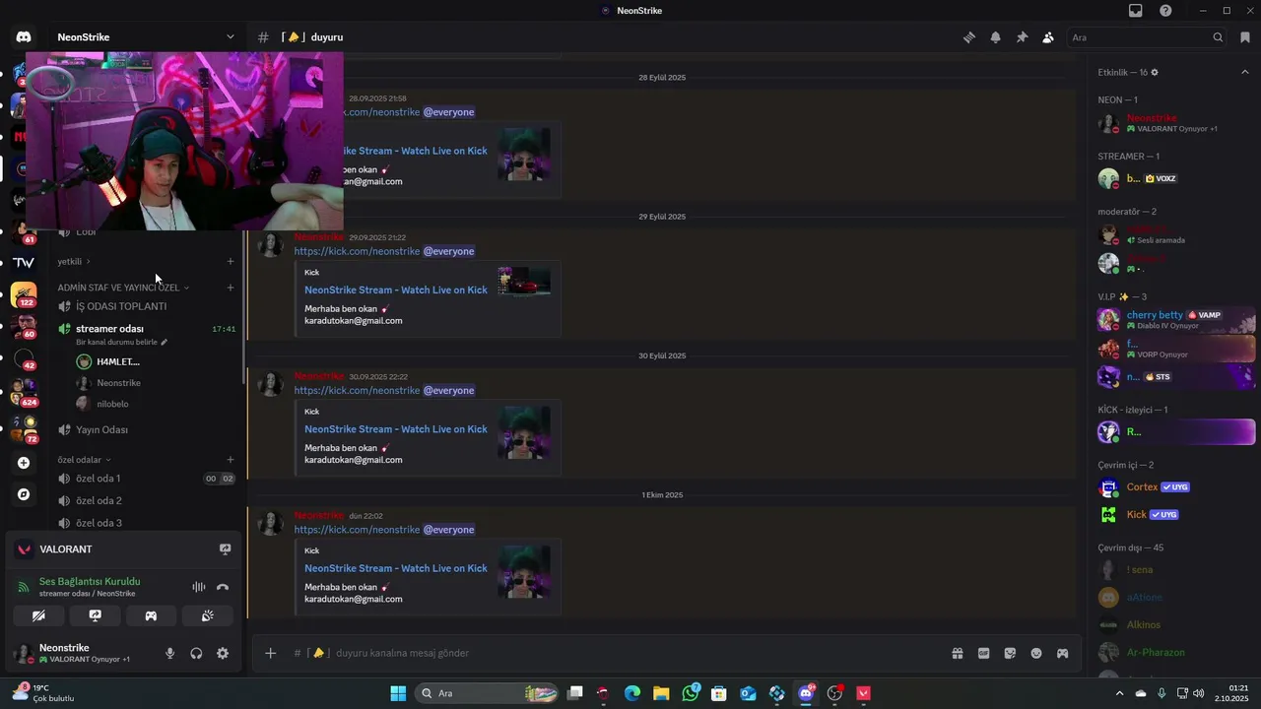
Task: Deafen with the headphones icon
Action: (196, 653)
